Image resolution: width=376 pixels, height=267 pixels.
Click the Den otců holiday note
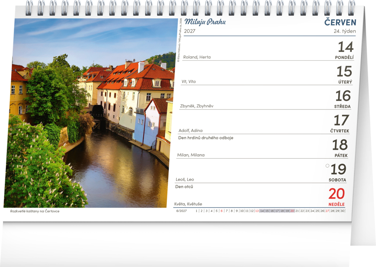pyautogui.click(x=184, y=187)
